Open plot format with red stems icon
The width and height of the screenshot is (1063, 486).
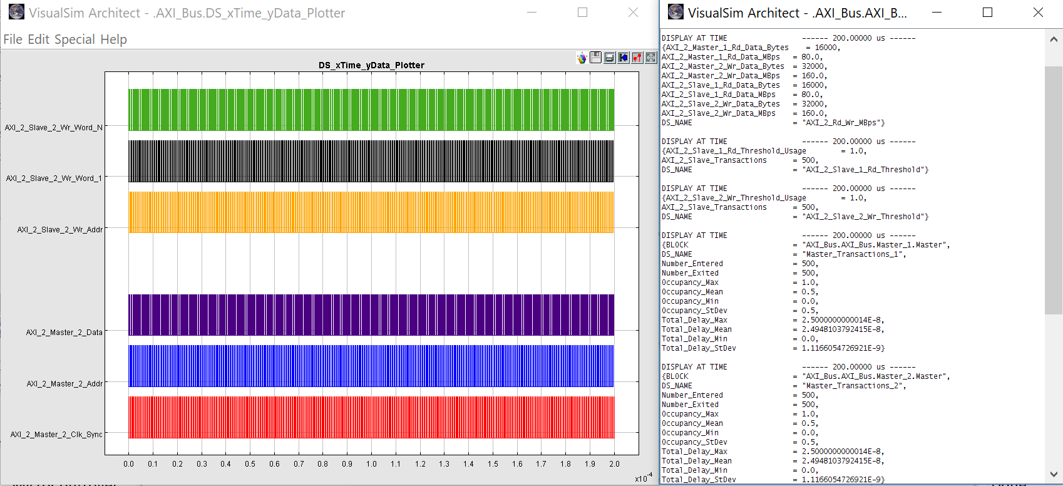(637, 58)
